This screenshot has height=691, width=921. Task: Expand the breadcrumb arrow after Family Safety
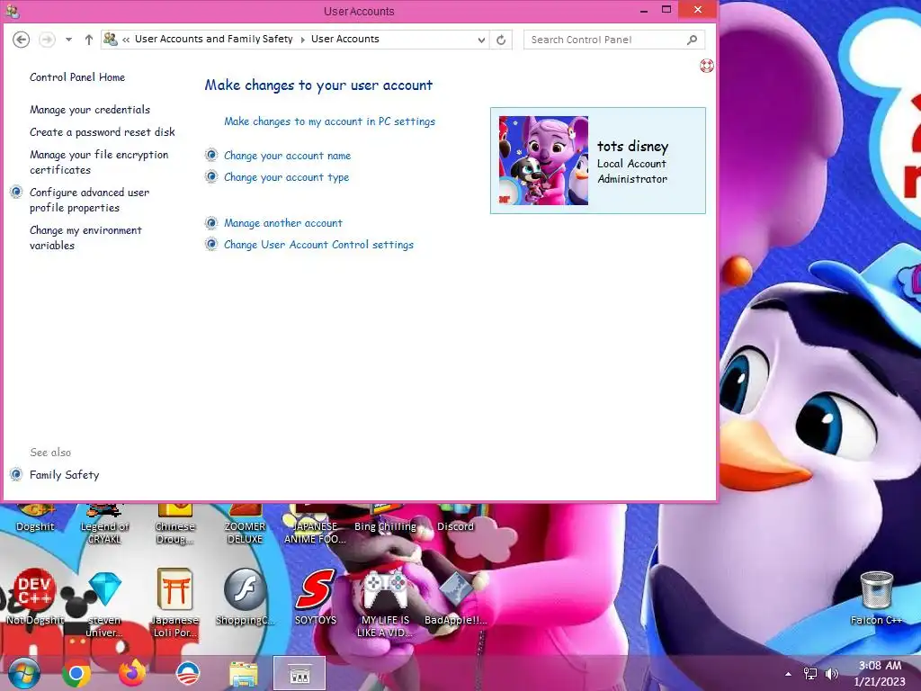pos(302,40)
